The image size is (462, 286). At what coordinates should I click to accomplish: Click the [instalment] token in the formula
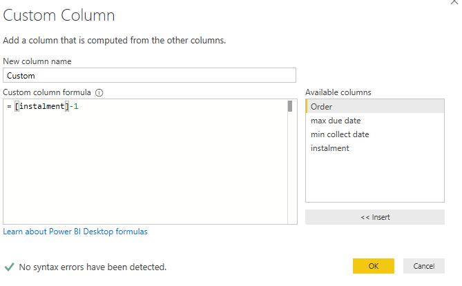click(42, 106)
